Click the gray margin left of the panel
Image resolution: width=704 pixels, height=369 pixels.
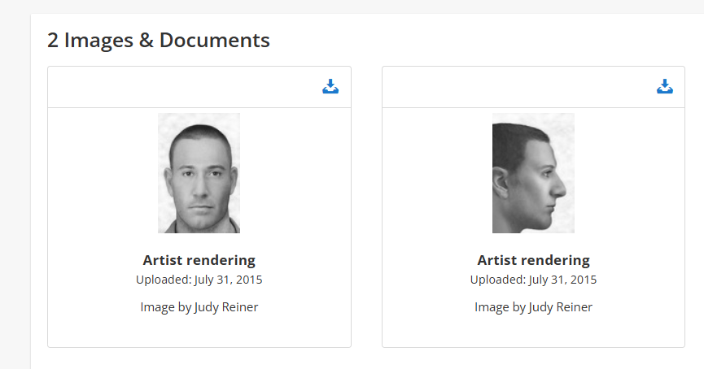(15, 203)
